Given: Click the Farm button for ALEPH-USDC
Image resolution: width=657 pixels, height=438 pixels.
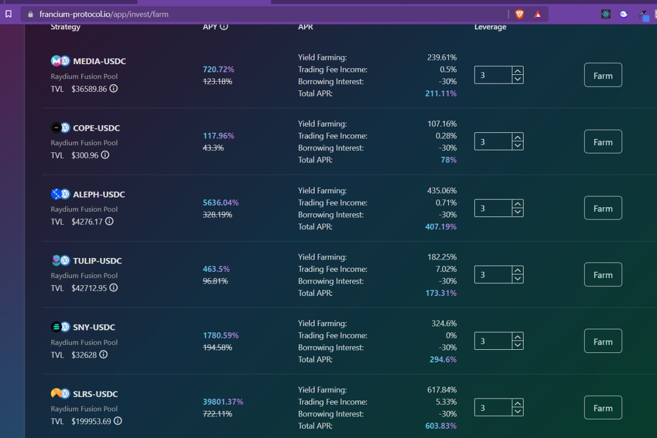Looking at the screenshot, I should pyautogui.click(x=603, y=208).
